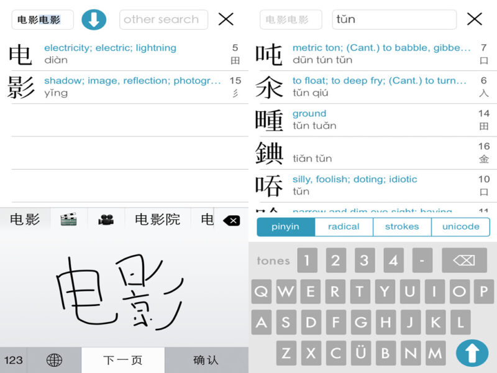The width and height of the screenshot is (497, 373).
Task: Switch to the strokes search tab
Action: pos(402,226)
